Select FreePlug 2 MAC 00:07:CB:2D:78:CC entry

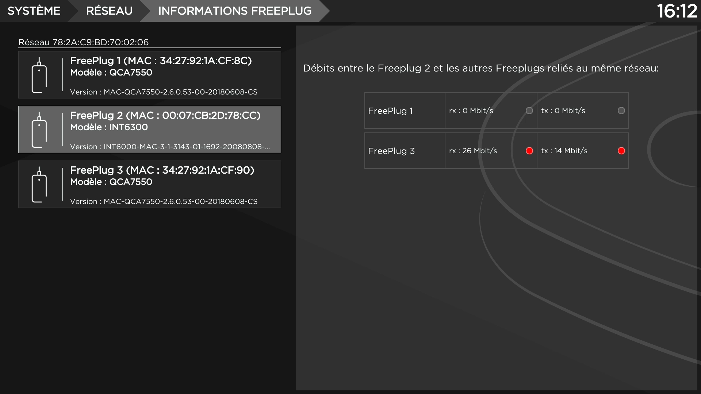[x=165, y=115]
